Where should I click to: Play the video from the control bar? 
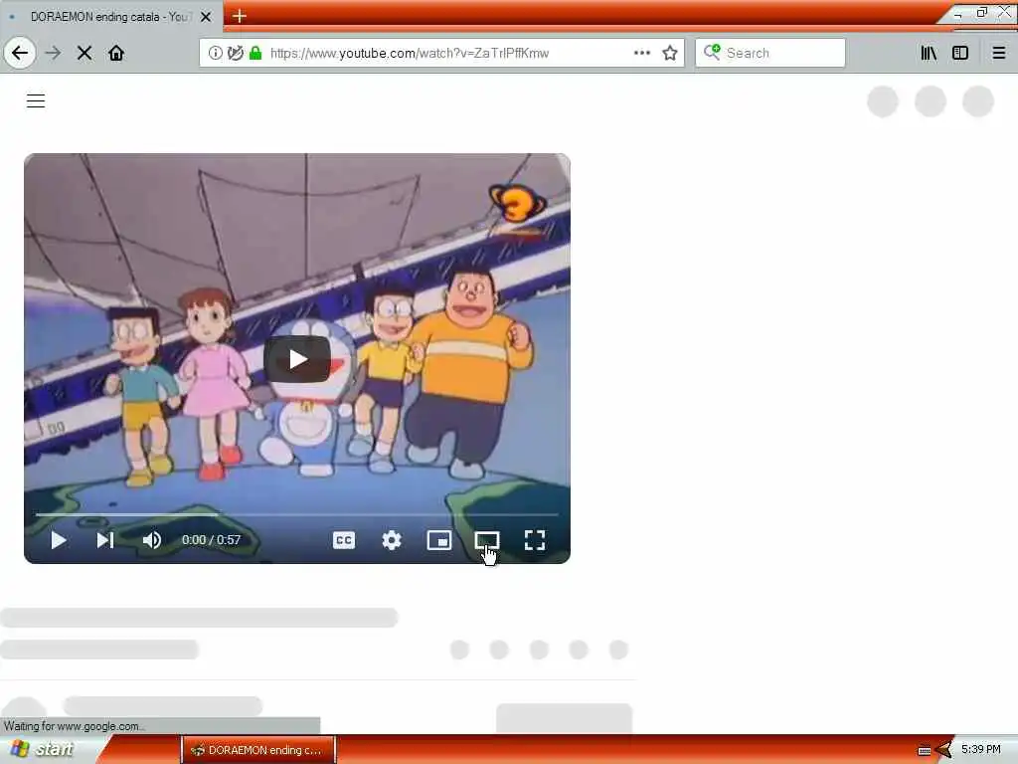(59, 540)
